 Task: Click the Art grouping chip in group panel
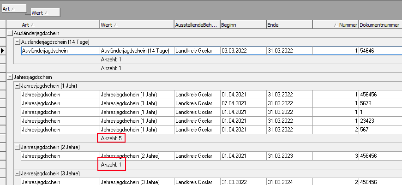click(13, 9)
